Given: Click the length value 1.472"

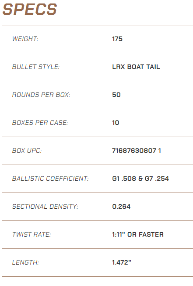Looking at the screenshot, I should point(122,262).
